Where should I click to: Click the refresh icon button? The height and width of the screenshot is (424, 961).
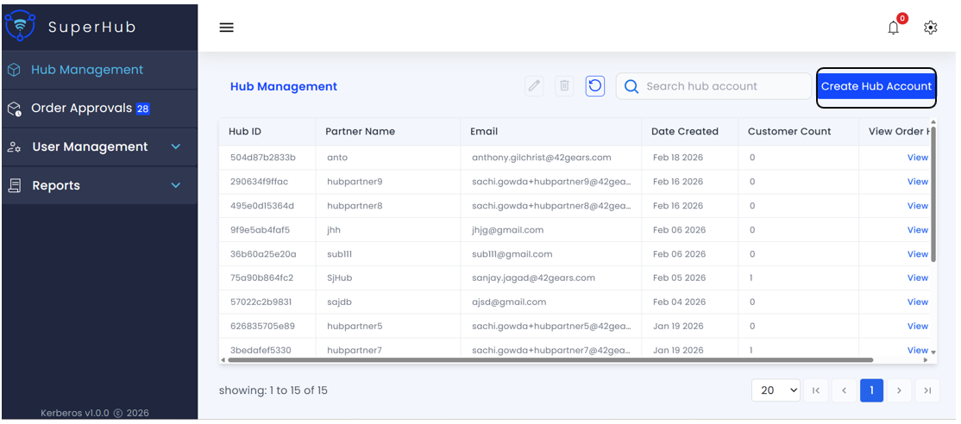(x=595, y=86)
